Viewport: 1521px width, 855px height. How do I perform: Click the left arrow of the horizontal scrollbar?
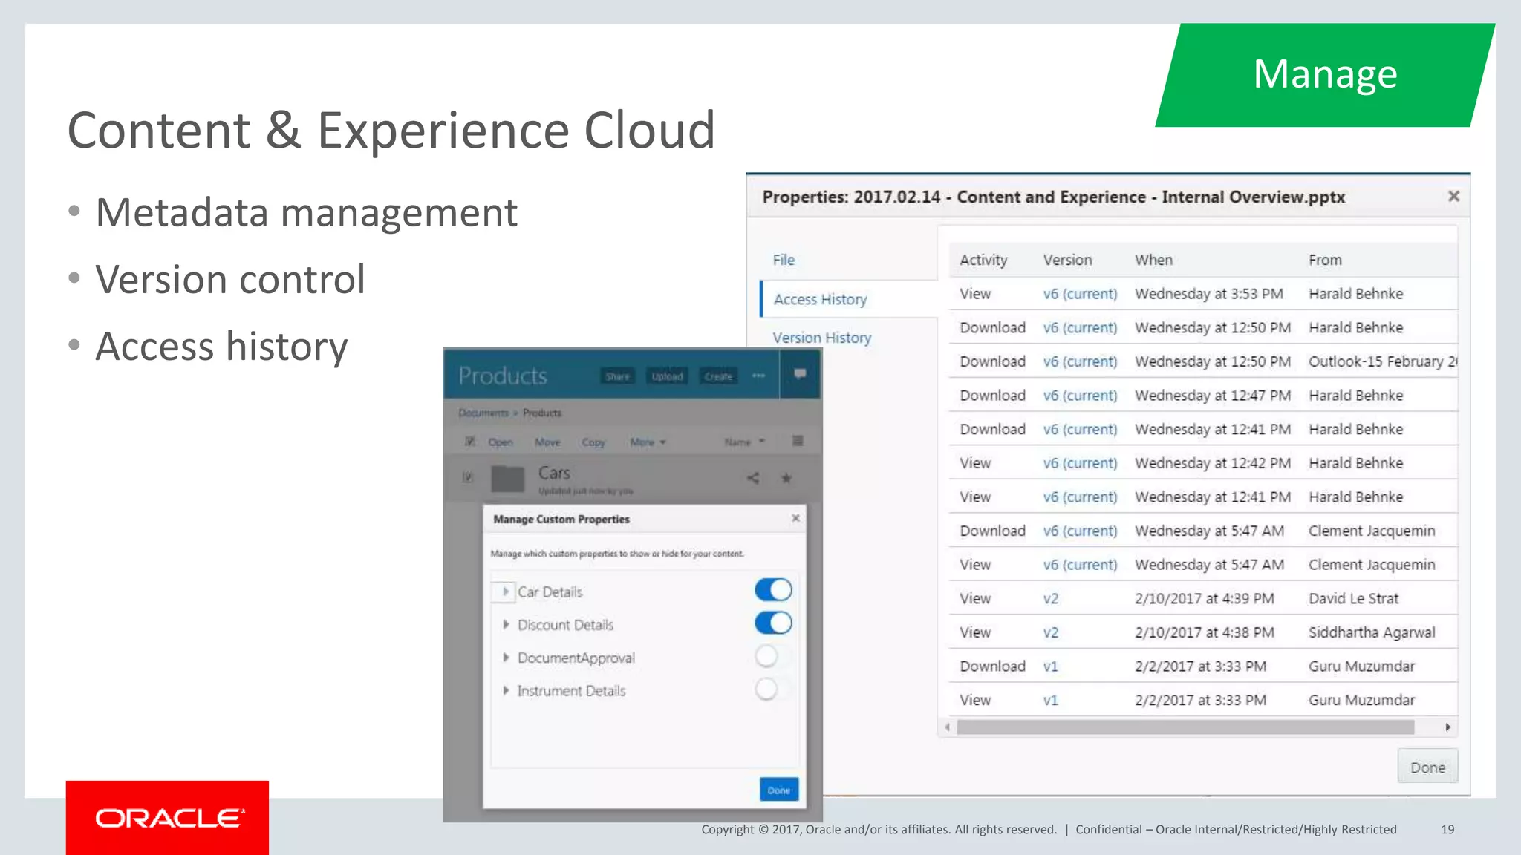(948, 727)
